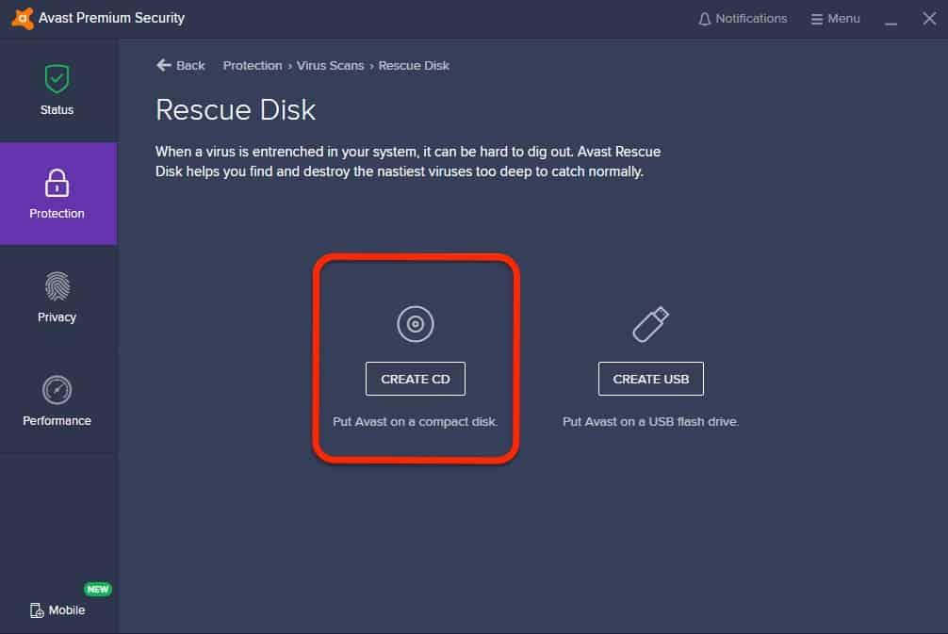Open the Menu label in title bar
The width and height of the screenshot is (948, 634).
844,19
